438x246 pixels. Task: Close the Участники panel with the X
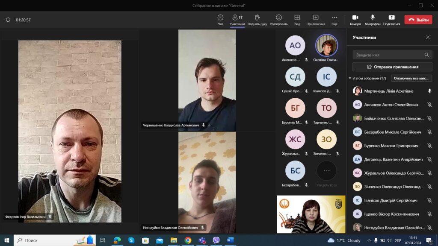click(x=427, y=38)
